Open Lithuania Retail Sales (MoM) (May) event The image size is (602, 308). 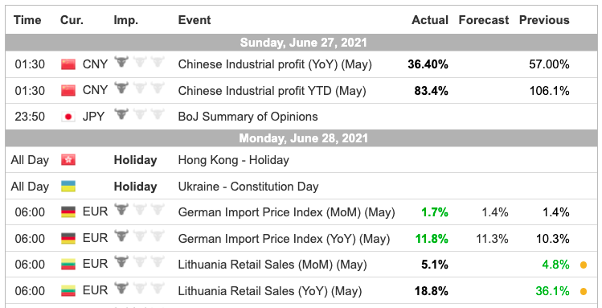(x=272, y=265)
